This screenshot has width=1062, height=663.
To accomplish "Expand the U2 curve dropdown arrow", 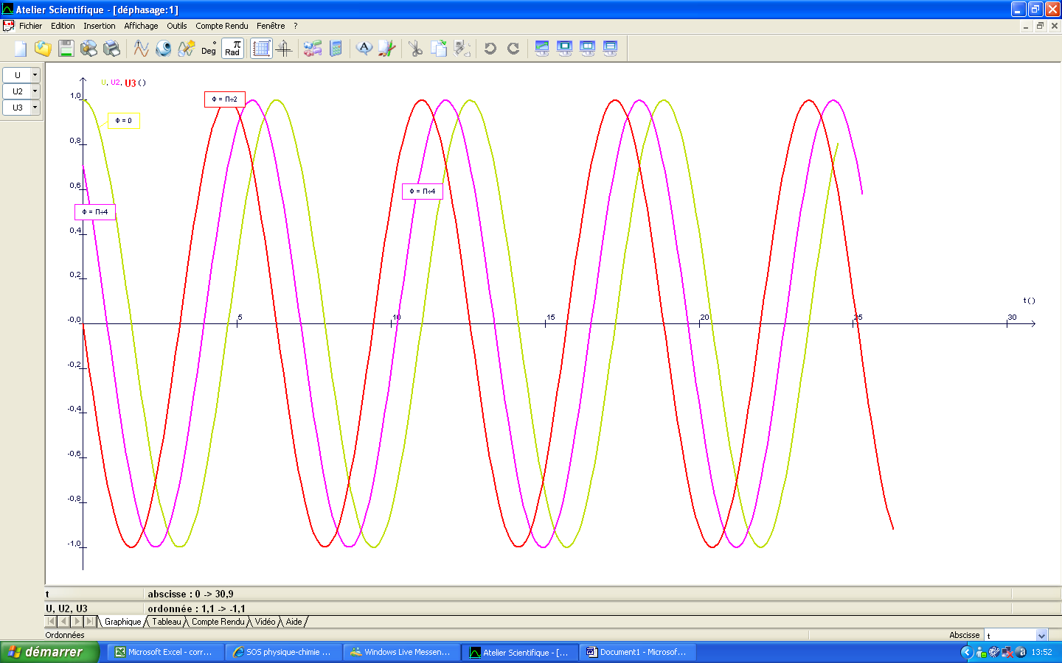I will click(35, 91).
